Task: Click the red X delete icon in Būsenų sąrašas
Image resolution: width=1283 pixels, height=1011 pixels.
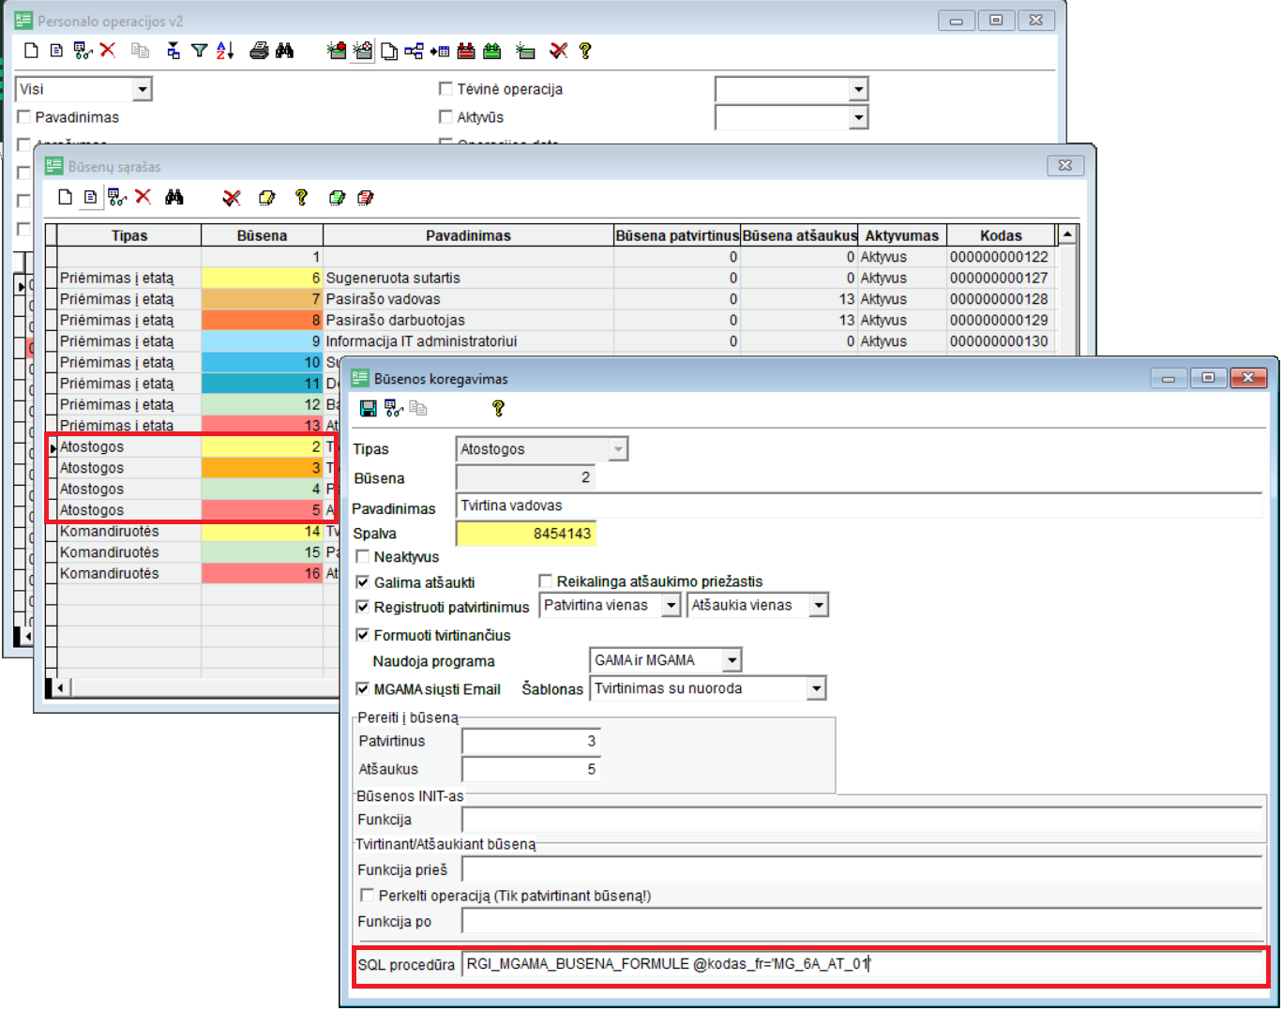Action: click(x=143, y=197)
